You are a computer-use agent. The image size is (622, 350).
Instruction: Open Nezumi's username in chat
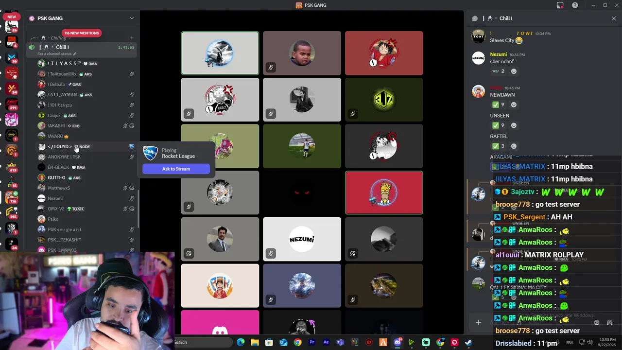pos(499,54)
